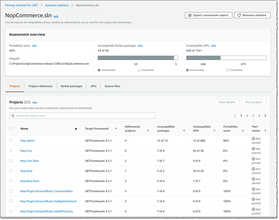Open the Nop.Core project link
Screen dimensions: 279x220
pyautogui.click(x=26, y=151)
